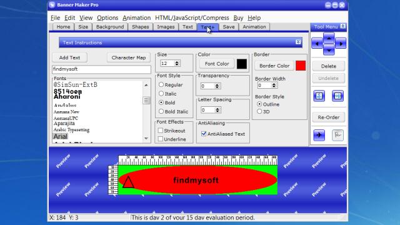Click the Banner Maker Pro title bar icon
Viewport: 400px width, 225px height.
[52, 5]
